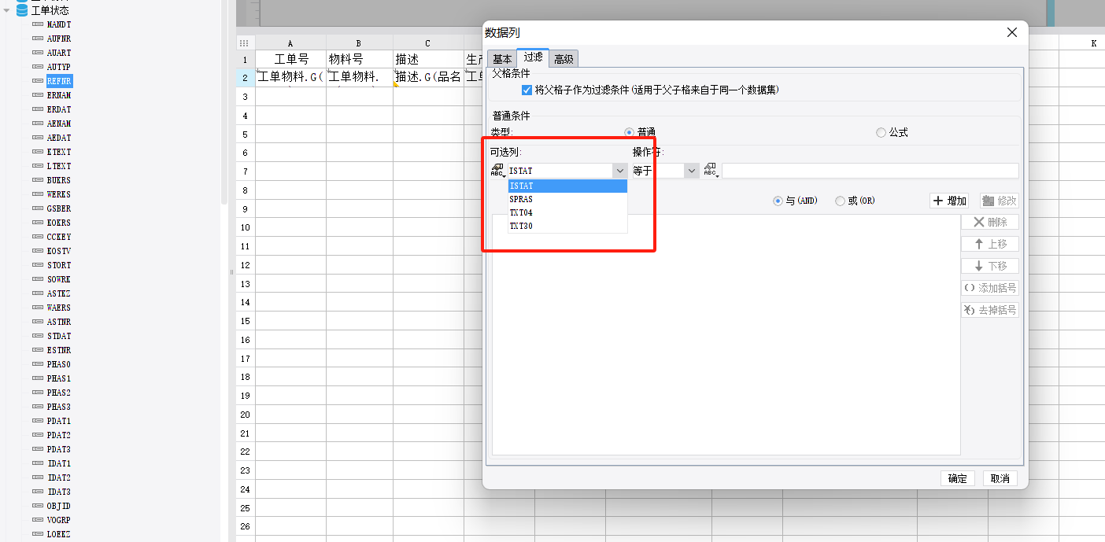Close the 数据列 dialog with the X
Screen dimensions: 1105x542
(x=1012, y=32)
